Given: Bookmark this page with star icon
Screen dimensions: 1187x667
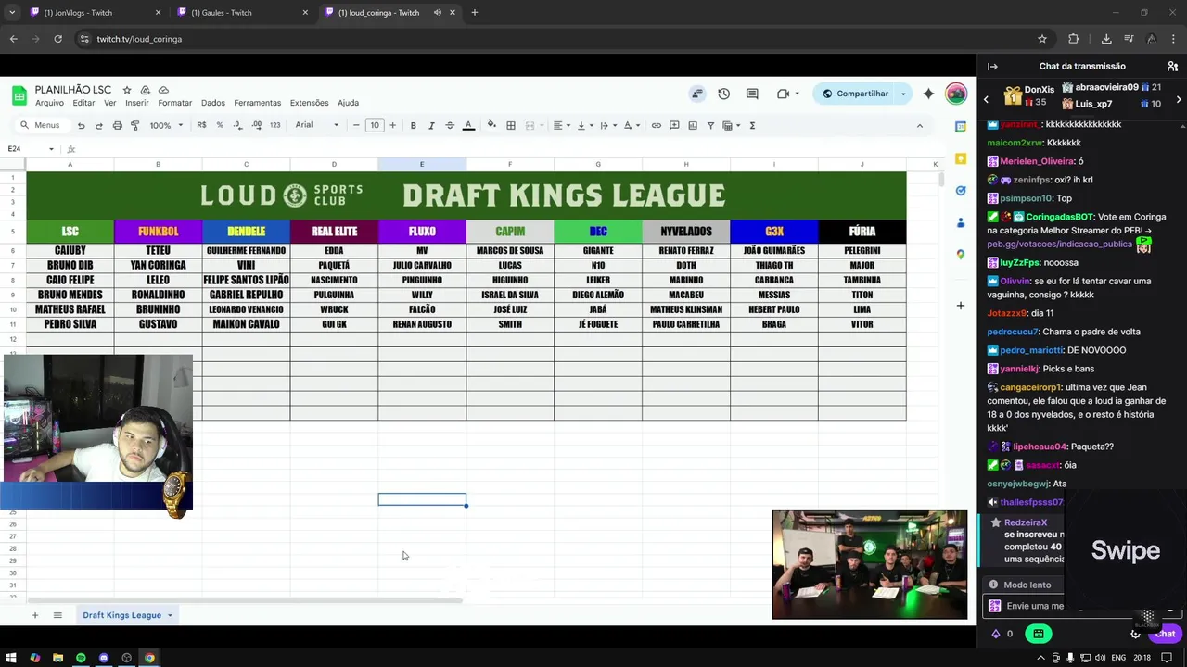Looking at the screenshot, I should (x=1042, y=39).
